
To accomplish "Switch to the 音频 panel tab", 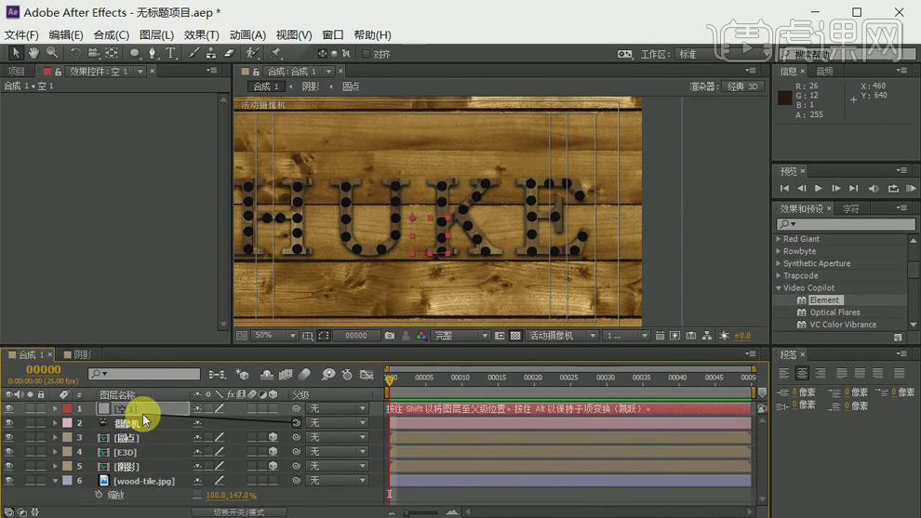I will click(x=824, y=71).
